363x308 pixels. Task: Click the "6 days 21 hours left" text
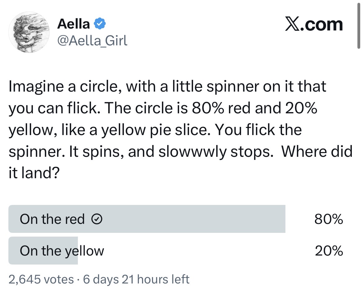[136, 279]
